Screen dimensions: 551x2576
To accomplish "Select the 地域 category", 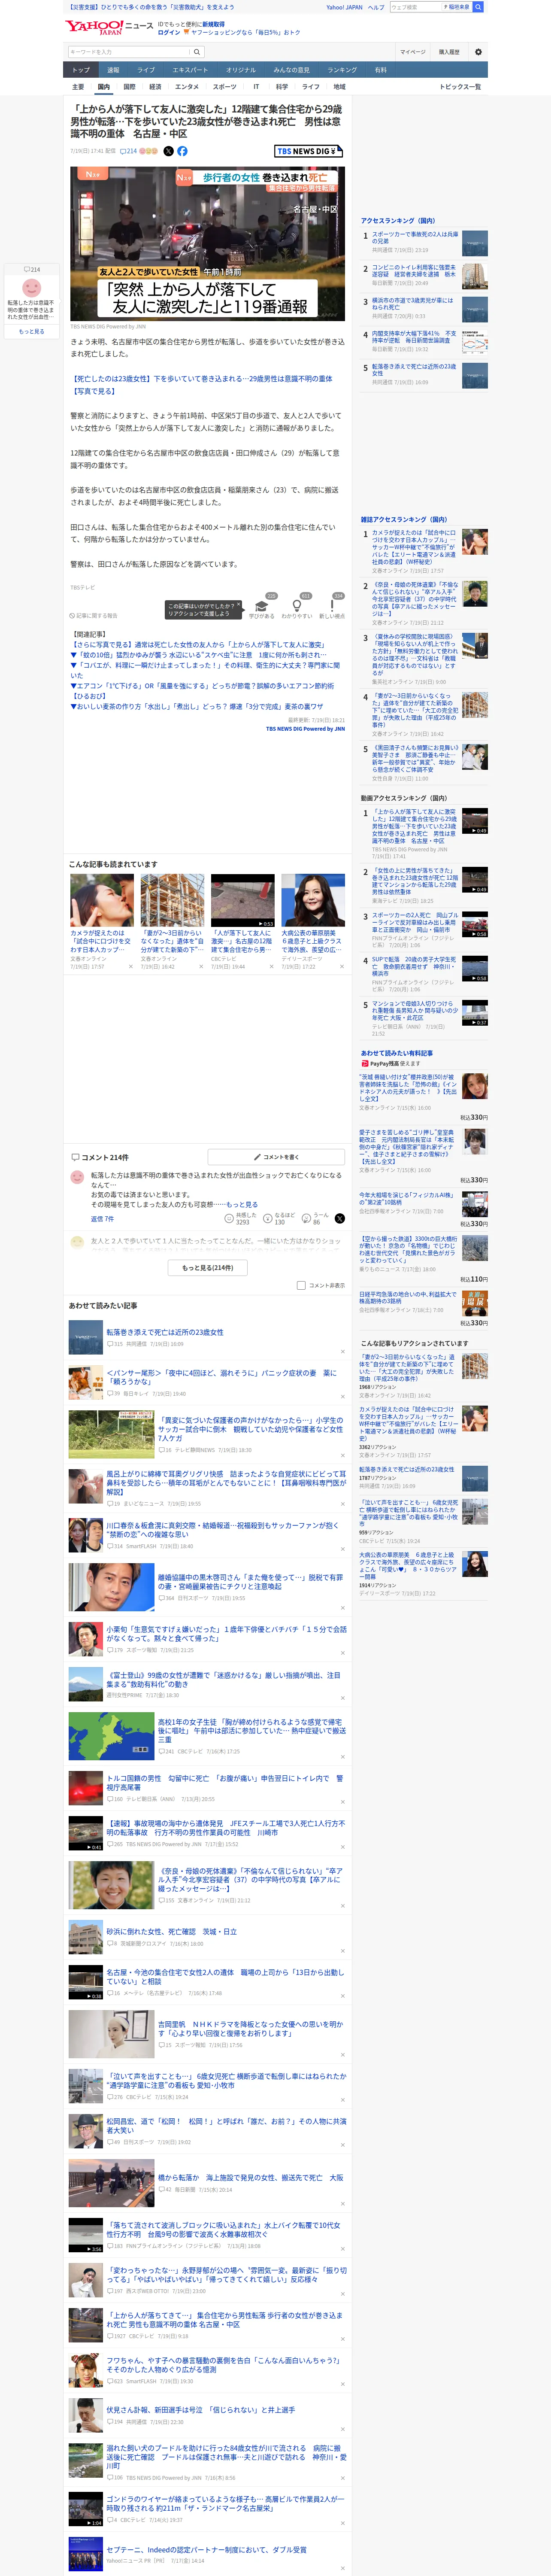I will tap(339, 87).
